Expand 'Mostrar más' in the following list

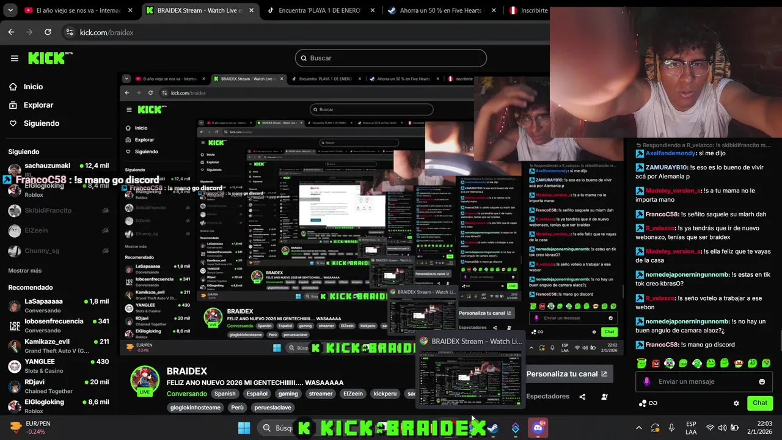[25, 271]
